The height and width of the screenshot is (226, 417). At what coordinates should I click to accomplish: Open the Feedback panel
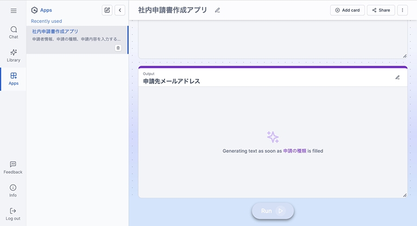tap(13, 167)
